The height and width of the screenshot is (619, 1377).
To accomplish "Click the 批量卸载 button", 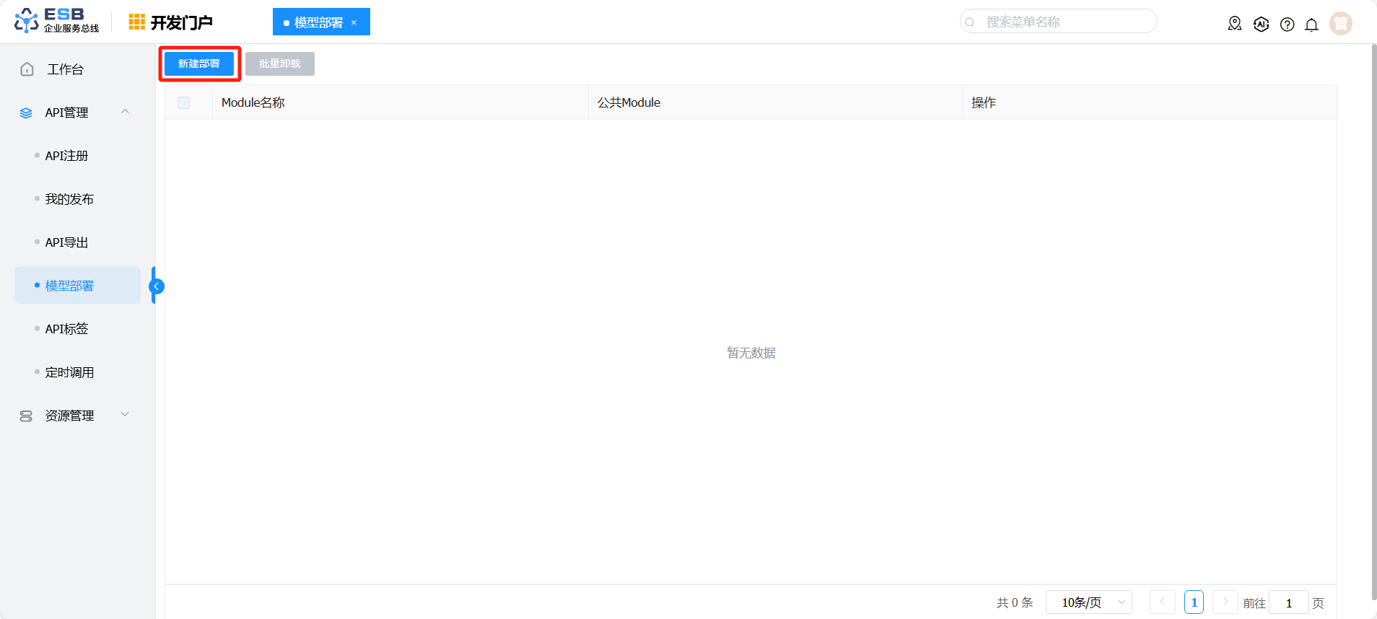I will coord(279,64).
